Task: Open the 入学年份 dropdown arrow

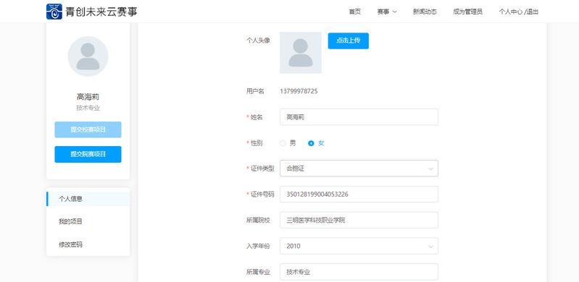Action: tap(430, 247)
